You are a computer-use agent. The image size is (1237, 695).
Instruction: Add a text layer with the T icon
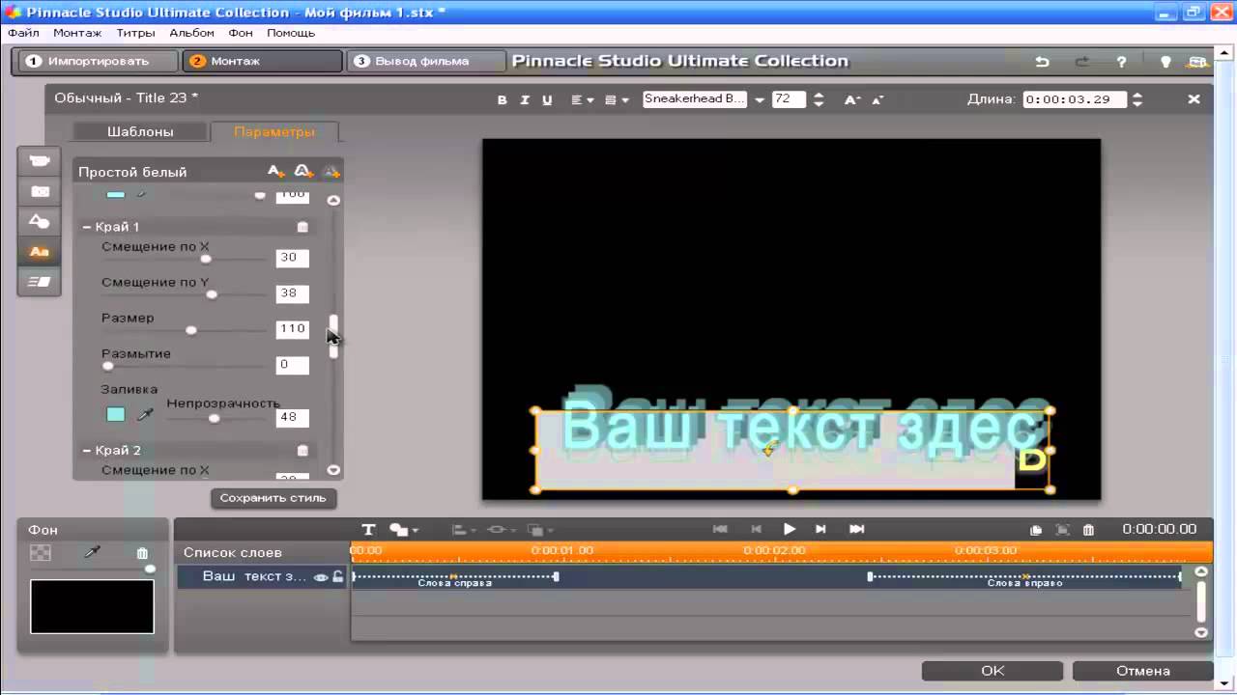pos(368,529)
